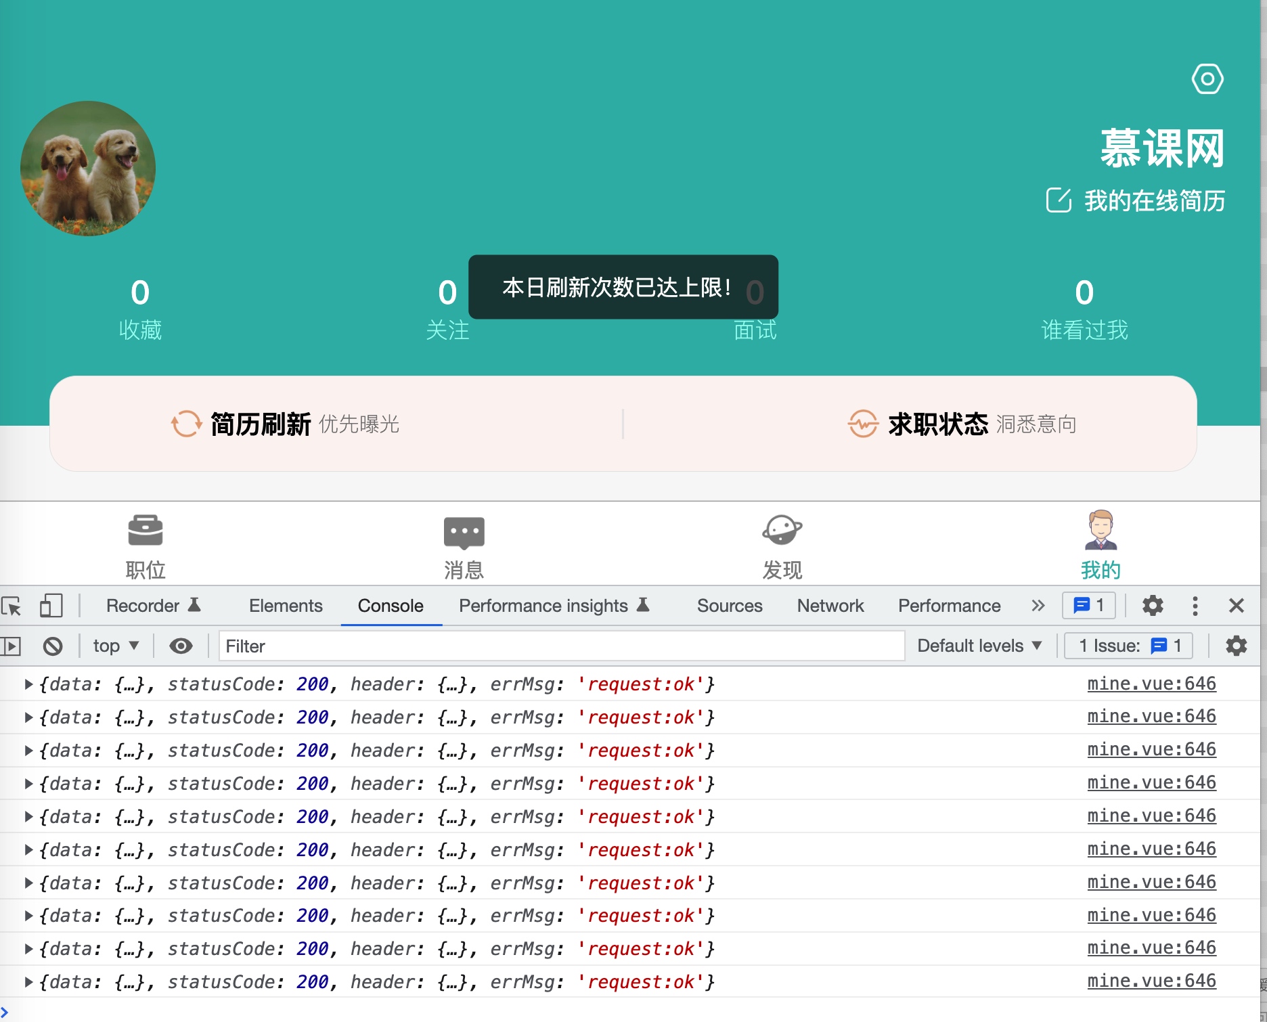The height and width of the screenshot is (1022, 1267).
Task: Activate DevTools inspect element picker
Action: click(12, 606)
